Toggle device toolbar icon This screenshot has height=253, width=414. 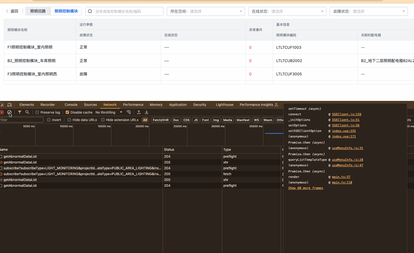(9, 105)
